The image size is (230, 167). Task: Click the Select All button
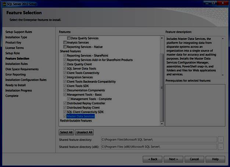(x=66, y=132)
